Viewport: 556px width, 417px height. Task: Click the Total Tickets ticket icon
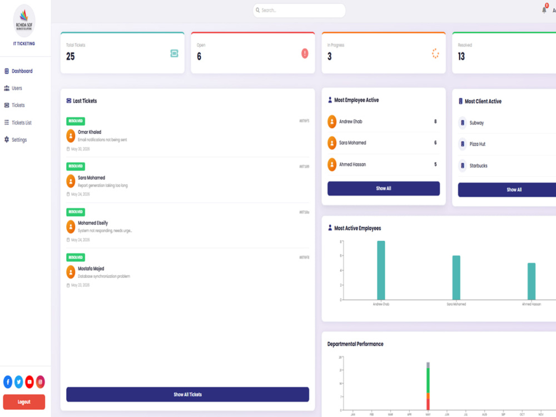coord(174,53)
